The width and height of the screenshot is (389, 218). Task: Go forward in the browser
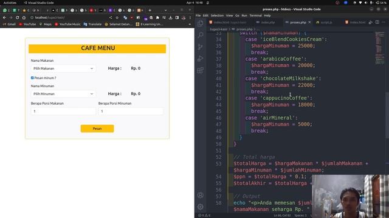point(11,18)
